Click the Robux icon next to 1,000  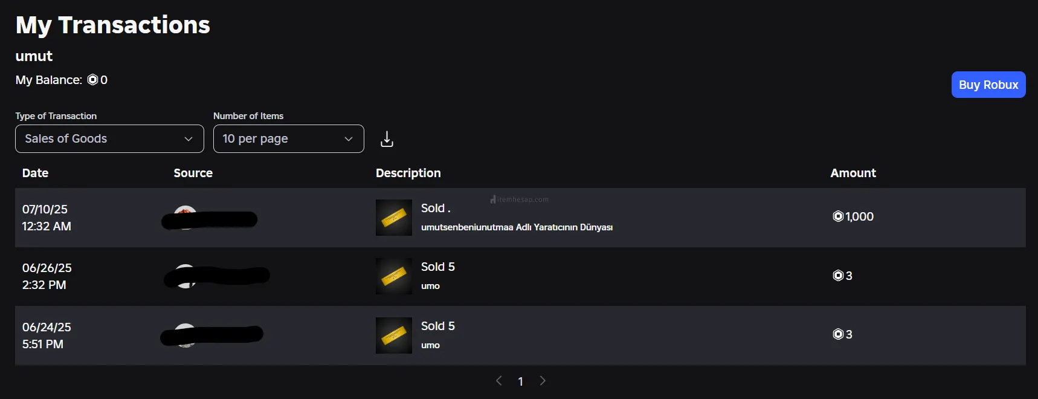(838, 216)
